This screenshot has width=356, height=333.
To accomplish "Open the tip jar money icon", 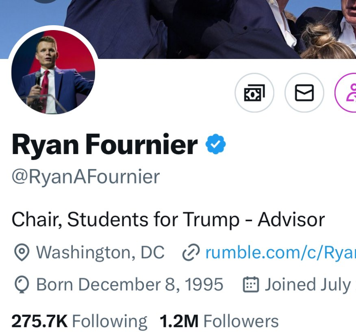I will click(x=254, y=93).
